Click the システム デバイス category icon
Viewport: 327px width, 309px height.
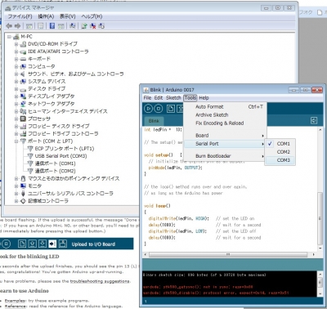click(x=23, y=81)
